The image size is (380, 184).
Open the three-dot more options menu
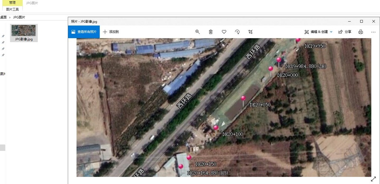[x=373, y=32]
